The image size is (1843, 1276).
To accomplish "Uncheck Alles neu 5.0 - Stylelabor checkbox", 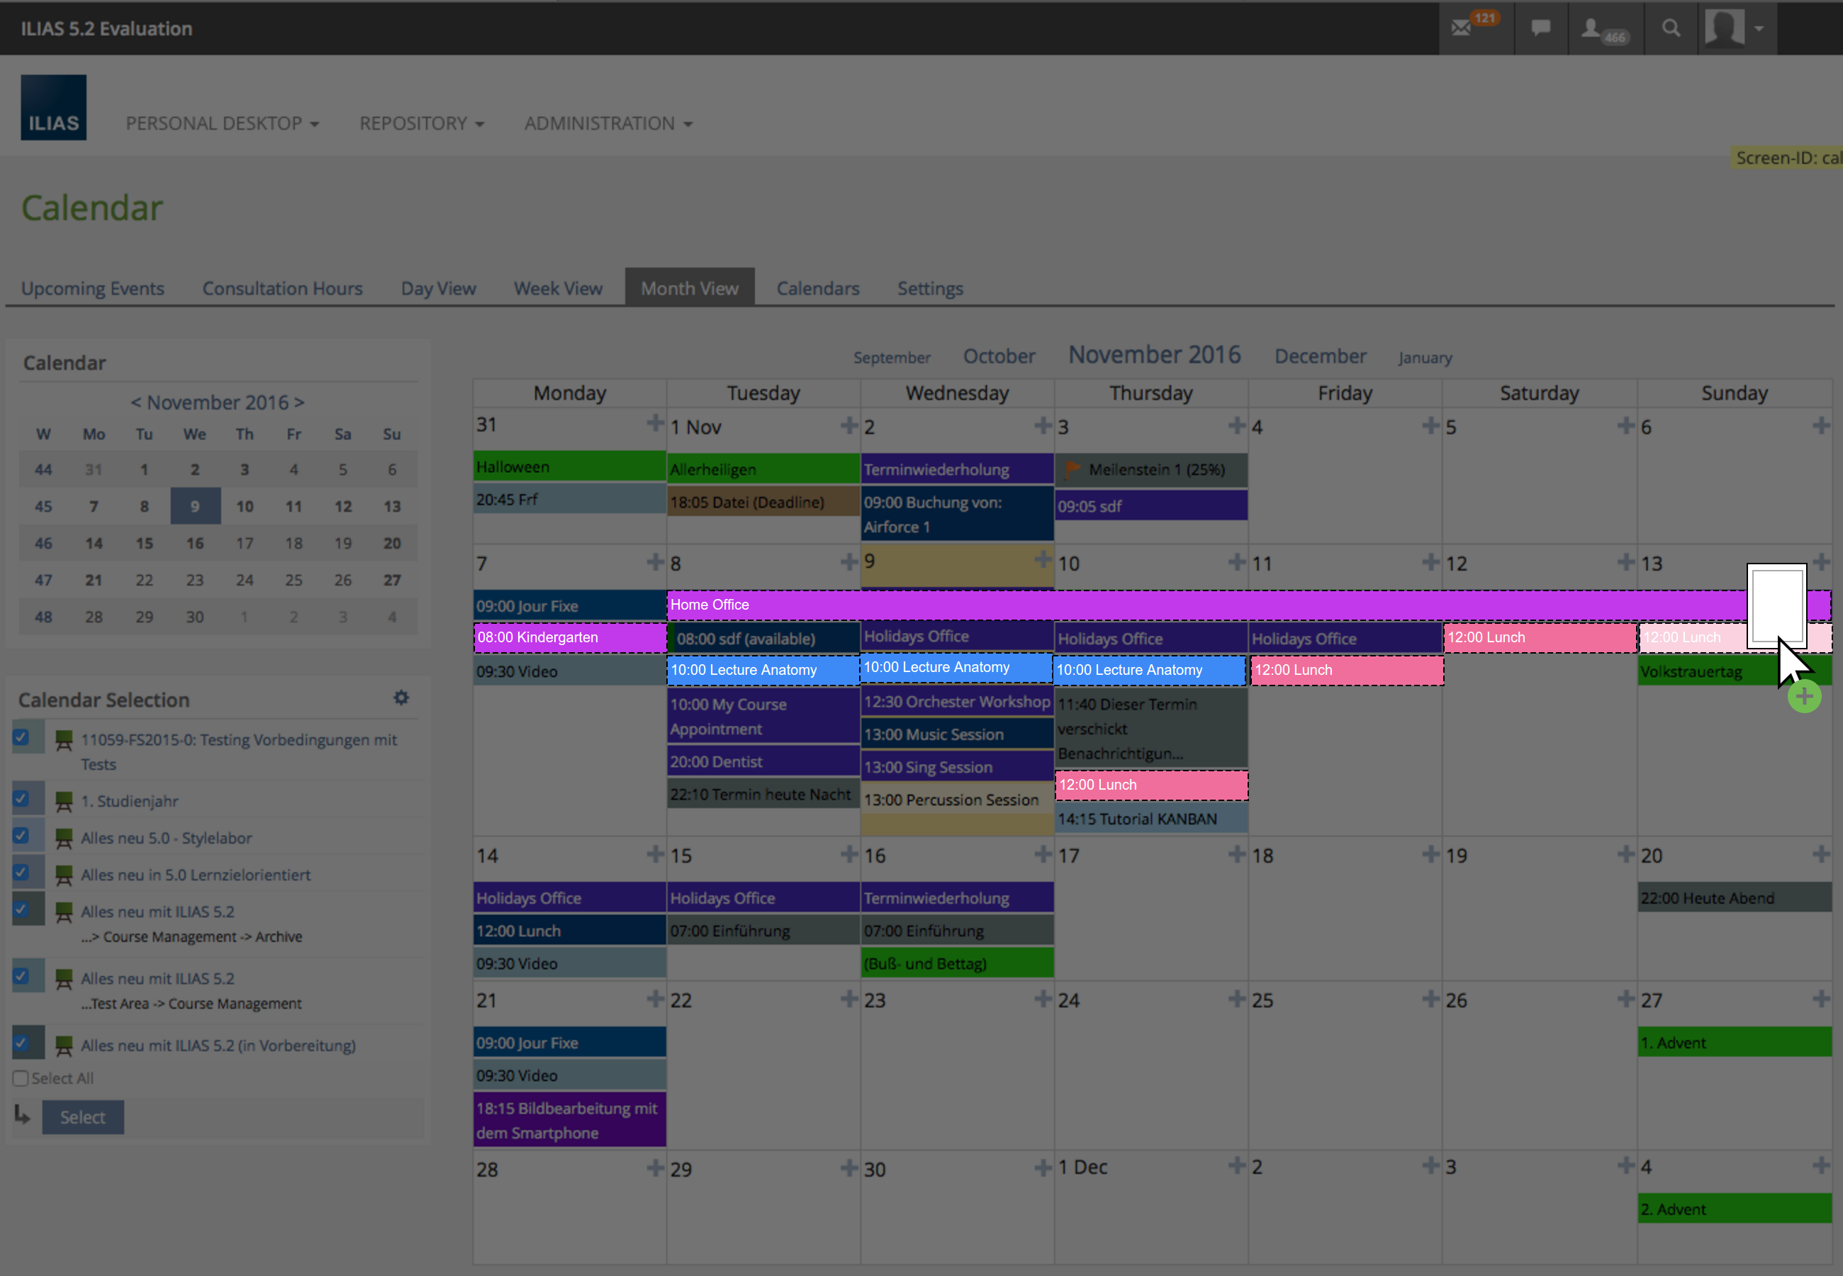I will pyautogui.click(x=21, y=836).
